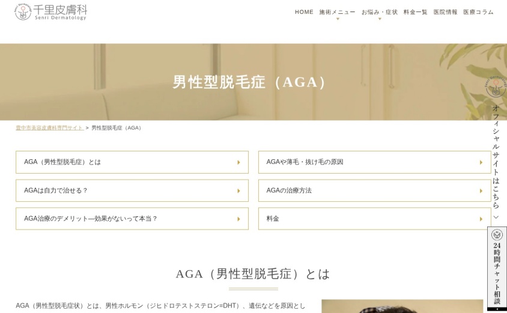Expand the arrow under 施術メニュー

click(x=338, y=19)
